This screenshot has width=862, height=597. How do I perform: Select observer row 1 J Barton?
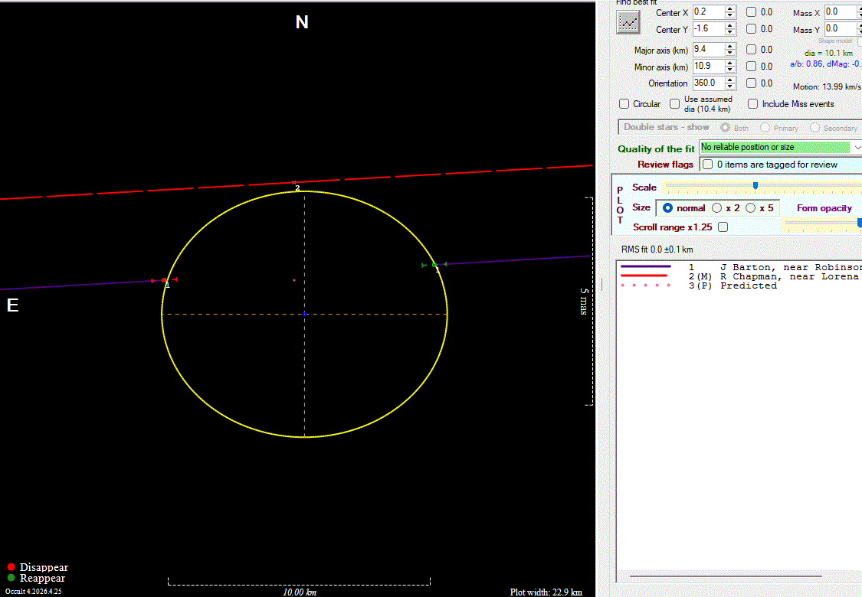[x=740, y=267]
